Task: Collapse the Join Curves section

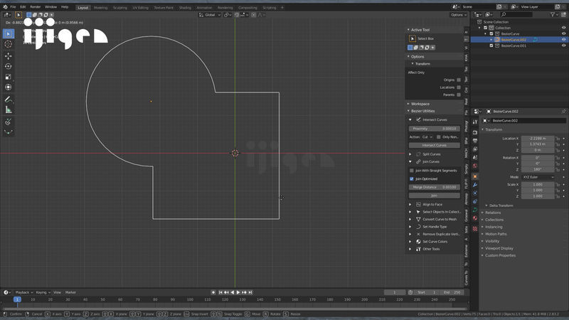Action: coord(410,162)
